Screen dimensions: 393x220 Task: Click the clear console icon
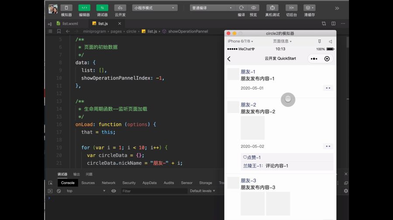[x=59, y=191]
